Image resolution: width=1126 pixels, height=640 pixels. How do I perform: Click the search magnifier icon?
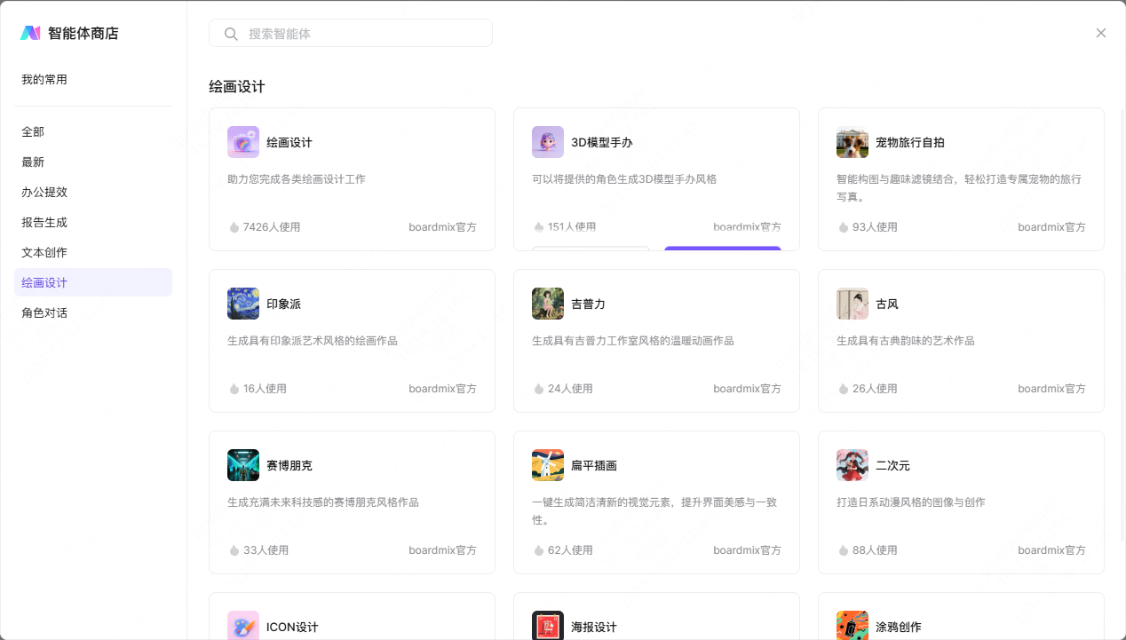click(x=231, y=34)
